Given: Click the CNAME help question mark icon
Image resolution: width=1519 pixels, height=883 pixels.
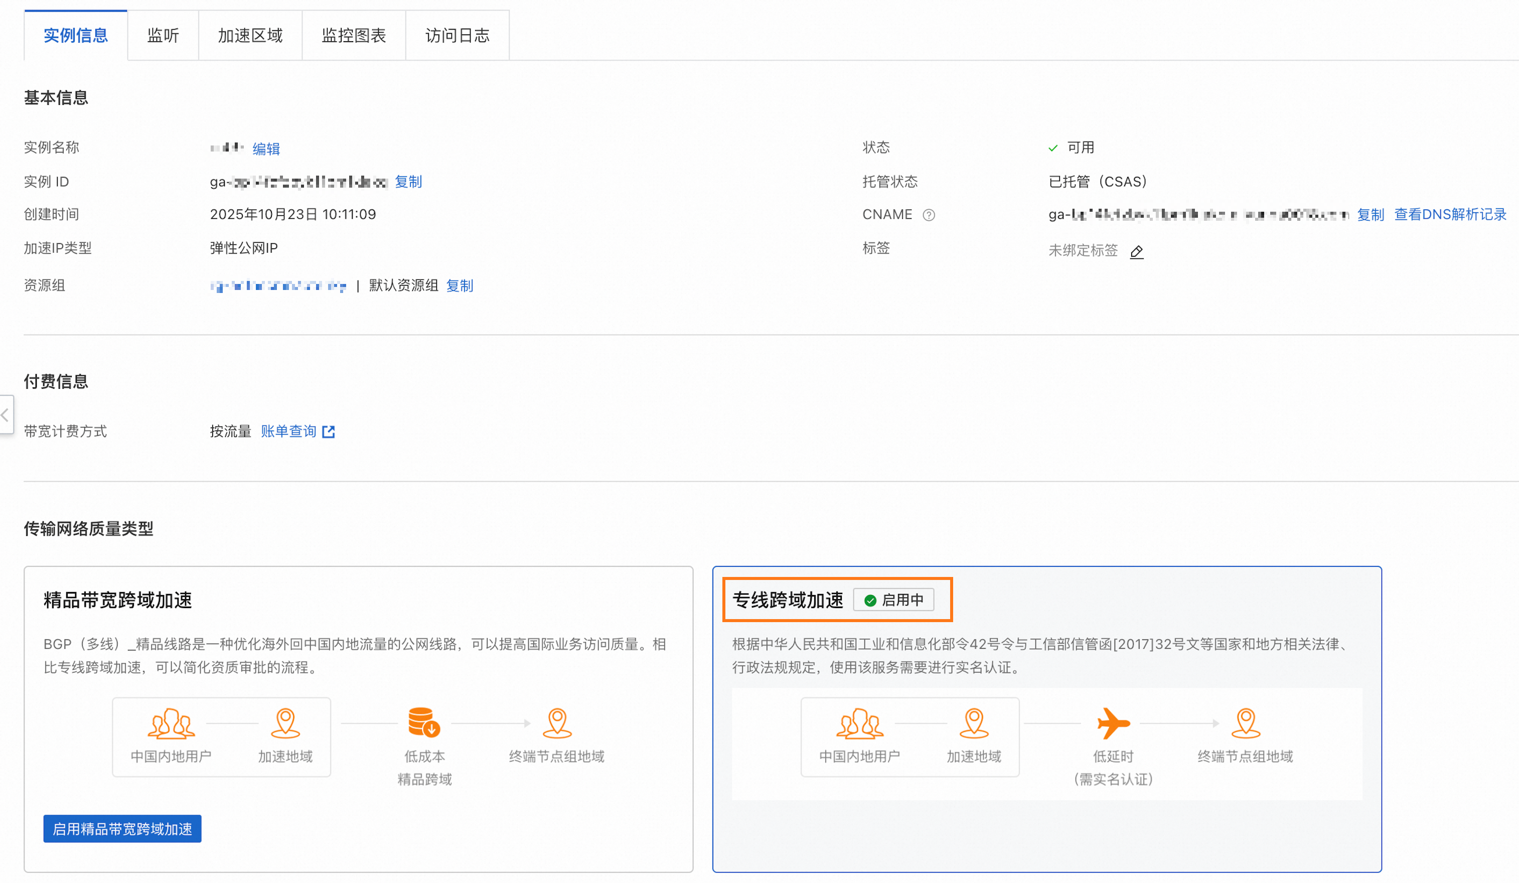Looking at the screenshot, I should tap(928, 215).
